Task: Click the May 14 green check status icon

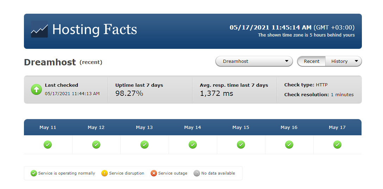Action: click(193, 145)
